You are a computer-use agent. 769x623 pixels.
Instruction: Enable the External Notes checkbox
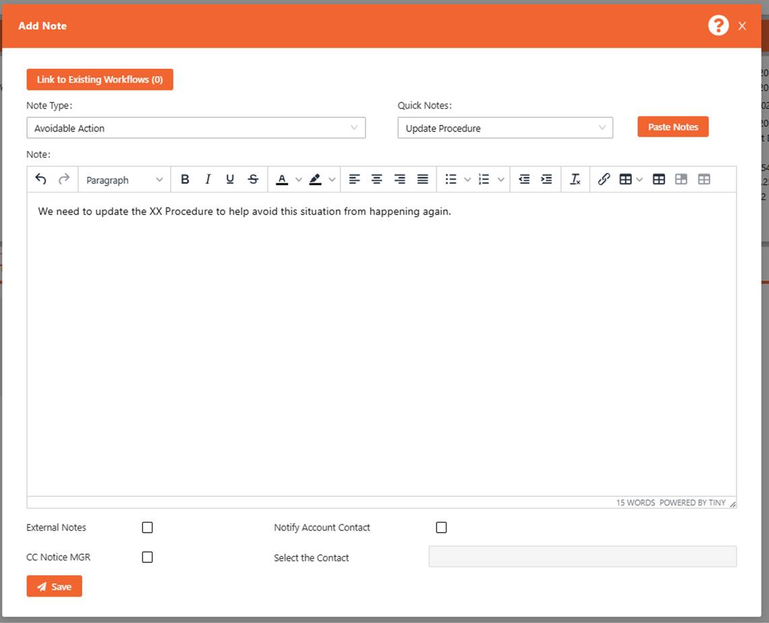[147, 527]
